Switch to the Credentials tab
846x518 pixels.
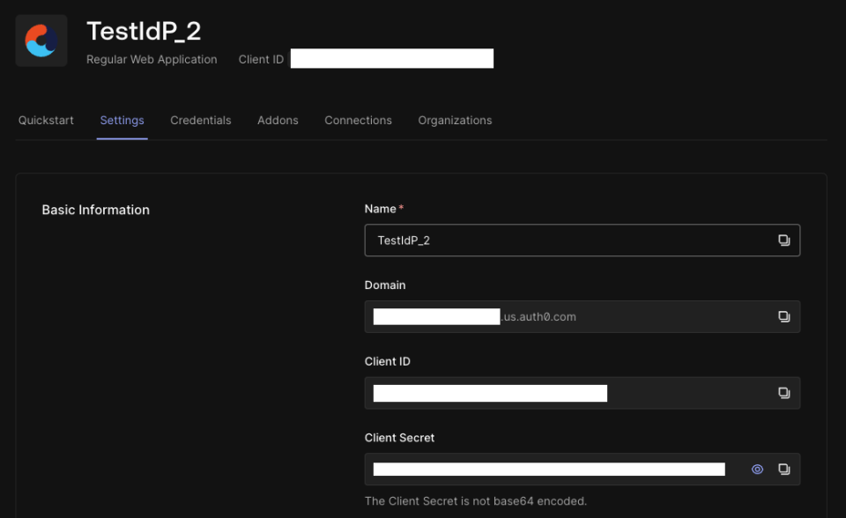(200, 120)
